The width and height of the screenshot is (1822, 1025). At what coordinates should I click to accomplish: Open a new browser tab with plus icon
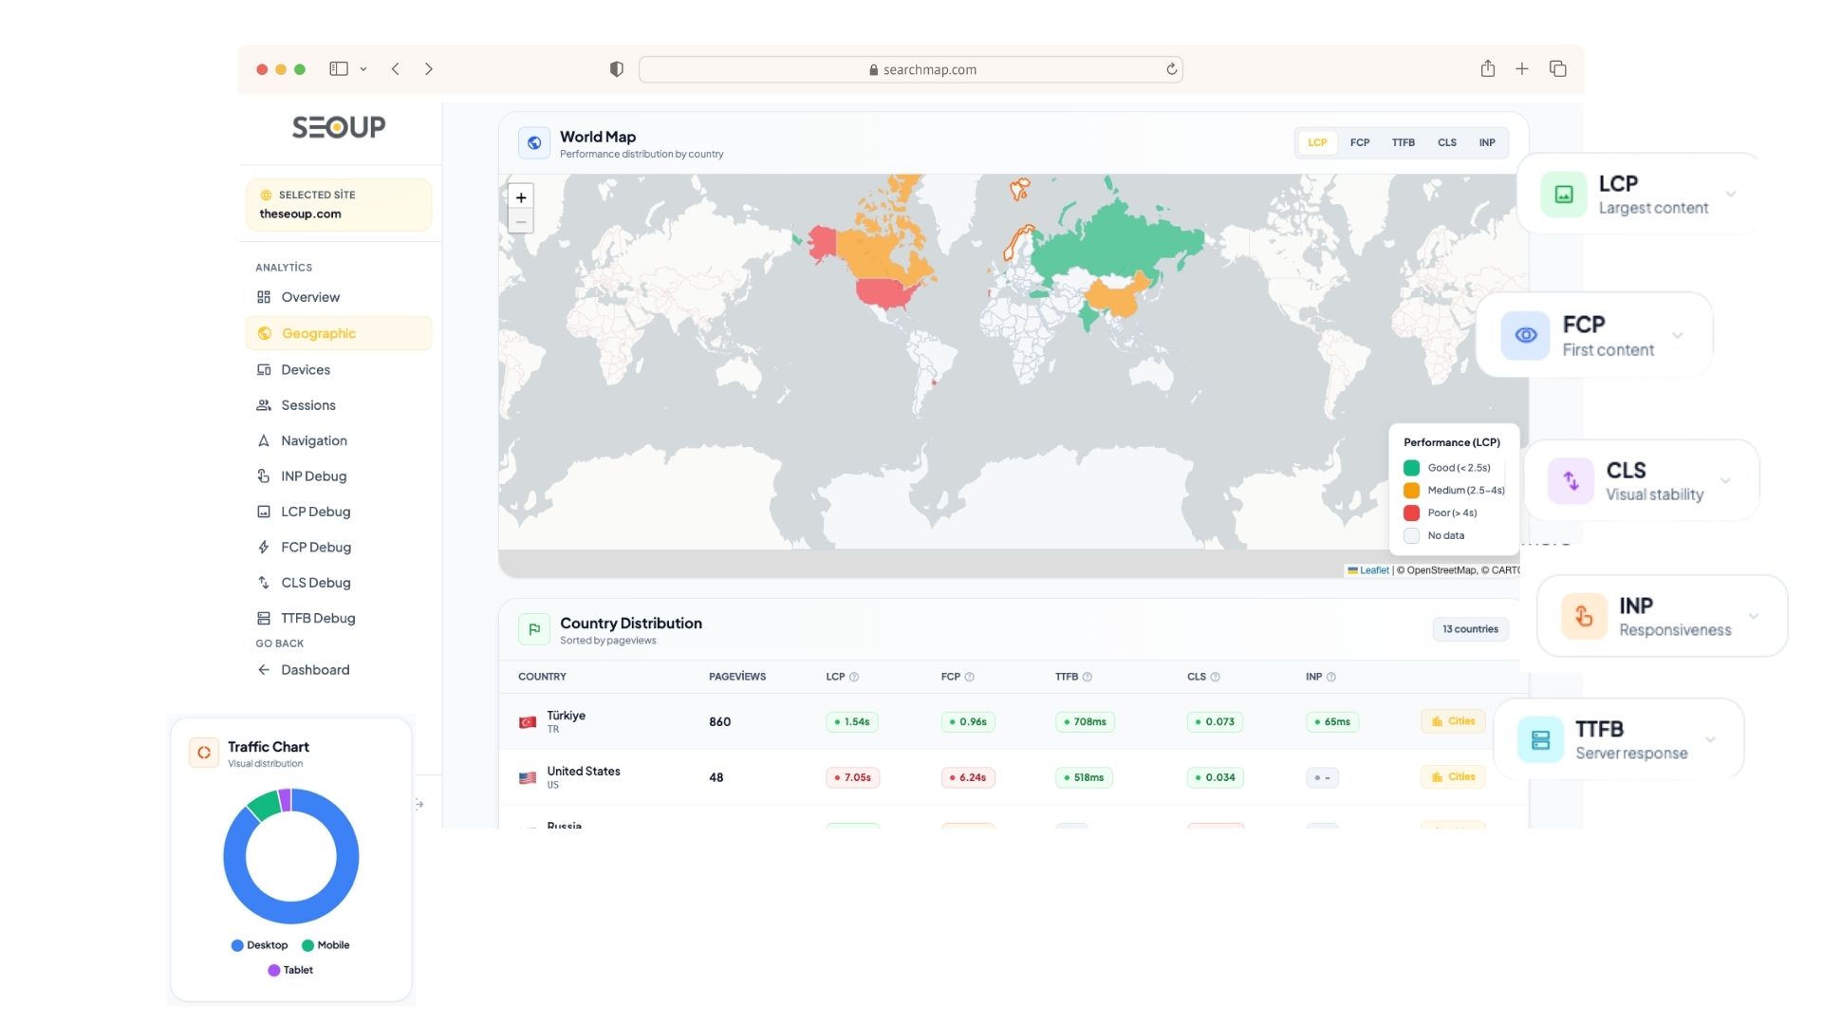1521,69
